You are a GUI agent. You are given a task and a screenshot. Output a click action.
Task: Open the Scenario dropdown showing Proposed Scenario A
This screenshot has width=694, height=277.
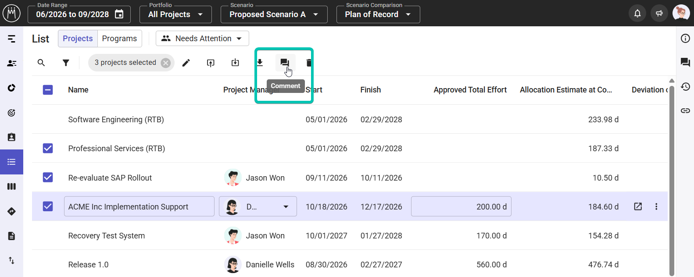point(274,14)
